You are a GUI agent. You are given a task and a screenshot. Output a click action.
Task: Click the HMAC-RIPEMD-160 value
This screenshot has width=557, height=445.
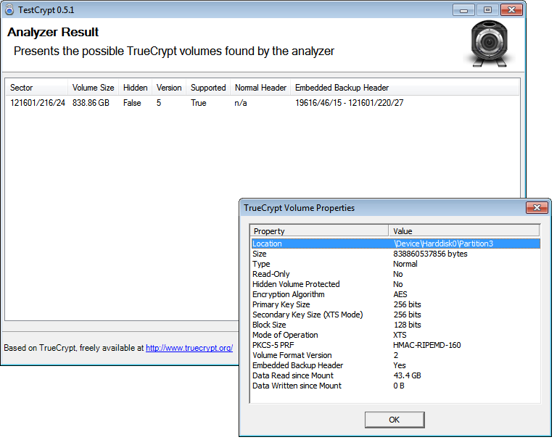point(426,345)
